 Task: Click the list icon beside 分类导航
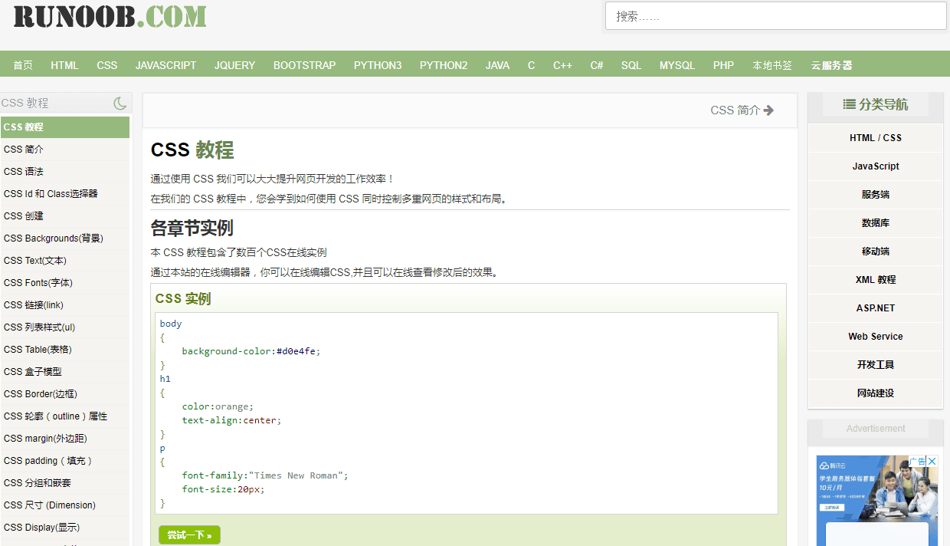click(x=849, y=104)
